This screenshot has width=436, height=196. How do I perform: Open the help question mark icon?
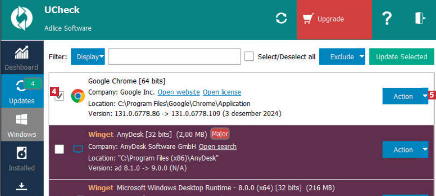[387, 19]
